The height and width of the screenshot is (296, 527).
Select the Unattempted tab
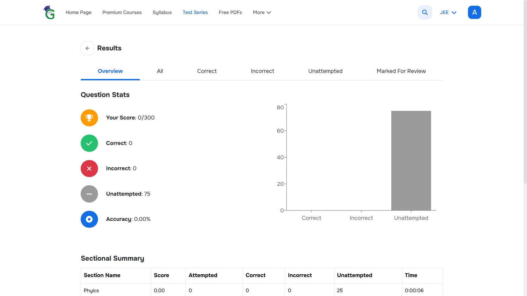[325, 71]
